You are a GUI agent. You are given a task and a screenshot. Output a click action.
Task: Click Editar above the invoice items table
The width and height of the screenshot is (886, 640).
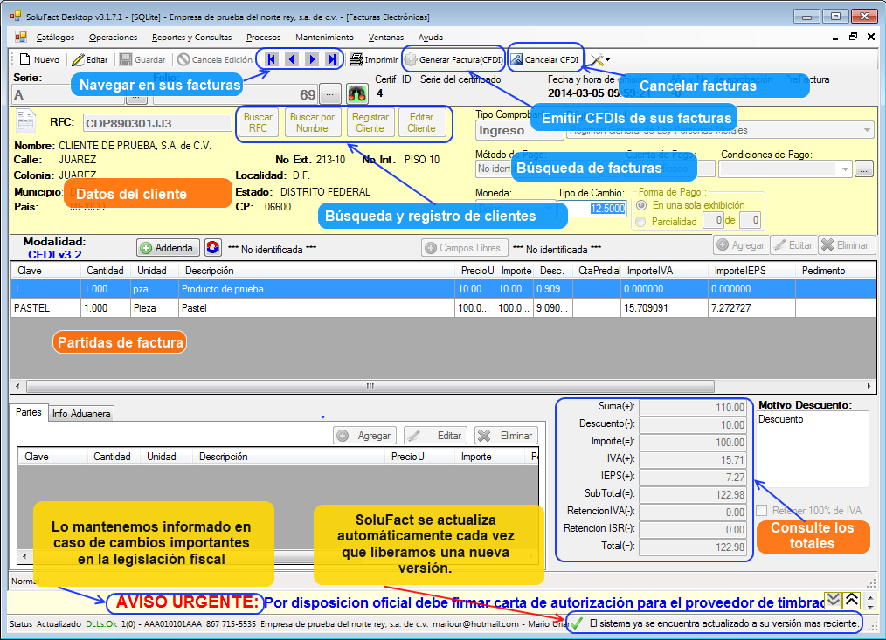click(x=793, y=245)
